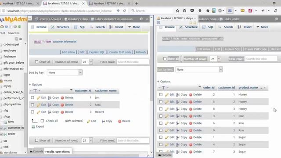Click the Edit inline link in customer panel

[x=68, y=52]
